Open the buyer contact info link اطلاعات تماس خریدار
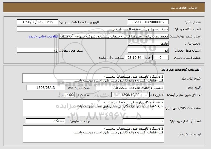This screenshot has height=149, width=211. coord(43,36)
